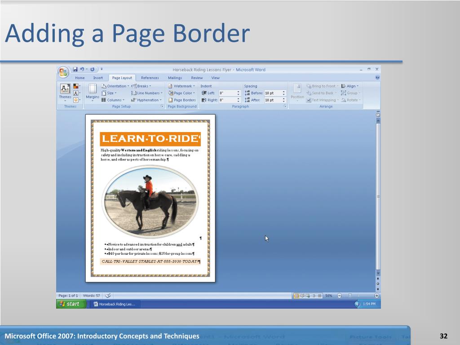Image resolution: width=460 pixels, height=345 pixels.
Task: Open the Margins menu
Action: tap(93, 93)
